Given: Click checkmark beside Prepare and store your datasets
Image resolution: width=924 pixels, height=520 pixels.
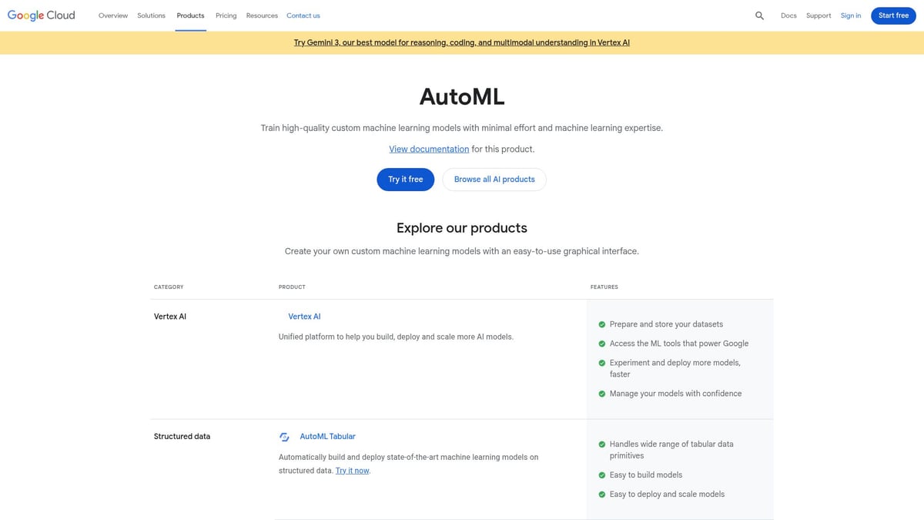Looking at the screenshot, I should point(602,324).
